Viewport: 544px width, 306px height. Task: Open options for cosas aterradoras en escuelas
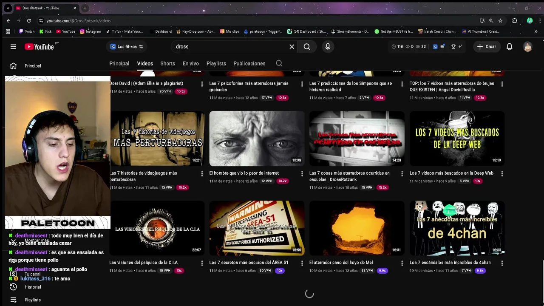402,174
